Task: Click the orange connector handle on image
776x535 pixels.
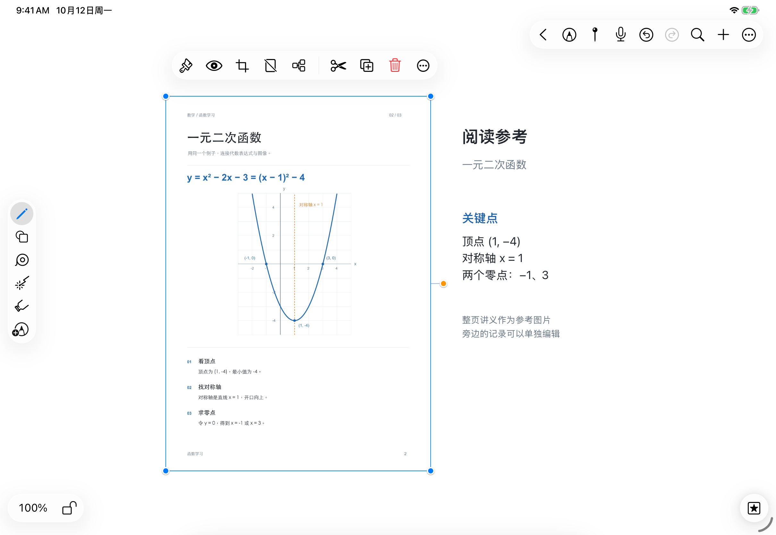Action: coord(443,284)
